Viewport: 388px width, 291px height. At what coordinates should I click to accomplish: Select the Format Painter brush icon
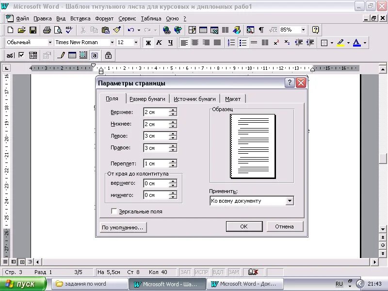tap(117, 30)
